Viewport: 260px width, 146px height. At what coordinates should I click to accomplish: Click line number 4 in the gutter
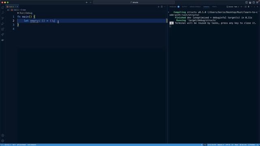(x=13, y=29)
